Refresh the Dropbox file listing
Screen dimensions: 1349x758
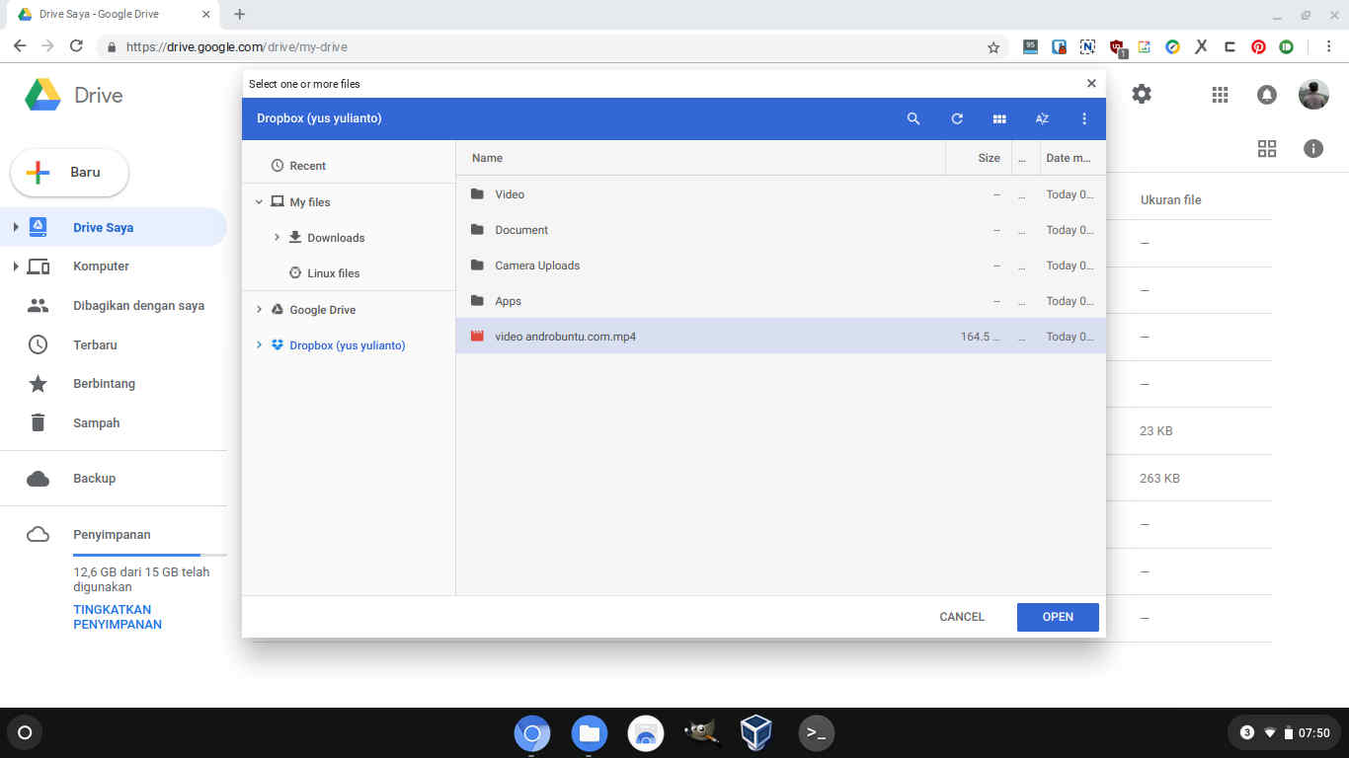click(956, 118)
